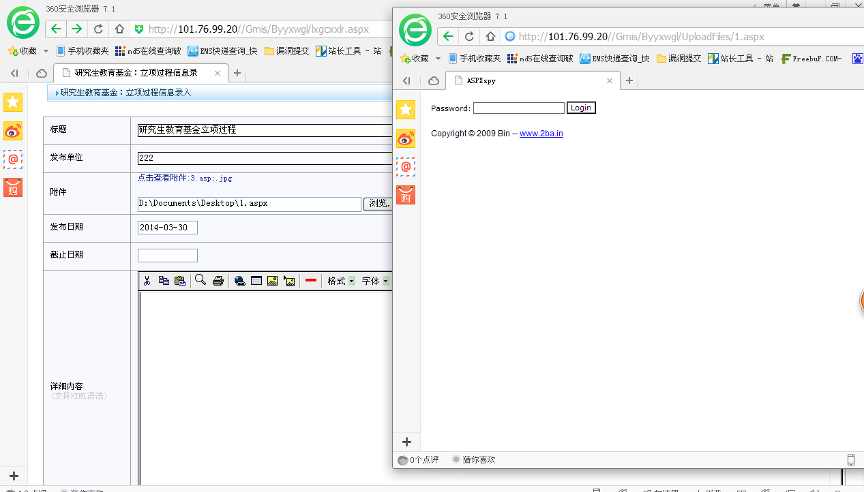This screenshot has width=864, height=492.
Task: Open EMS快递查询_快 bookmark in ASPXspy window
Action: pos(614,59)
